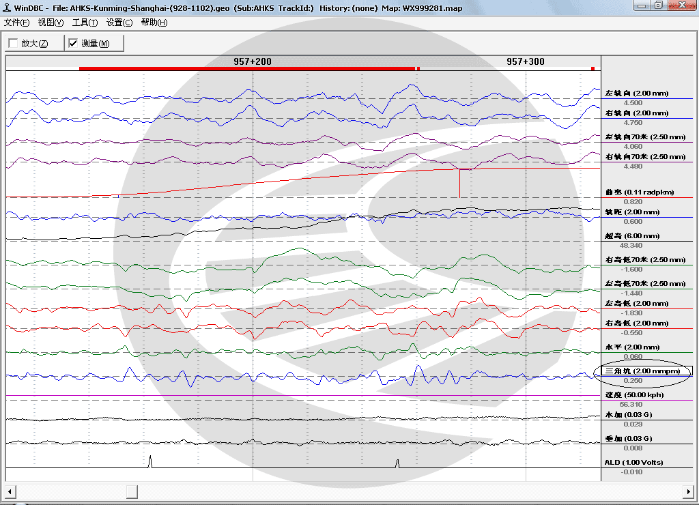Click the 4.500 left alignment value
Image resolution: width=699 pixels, height=505 pixels.
[x=633, y=103]
